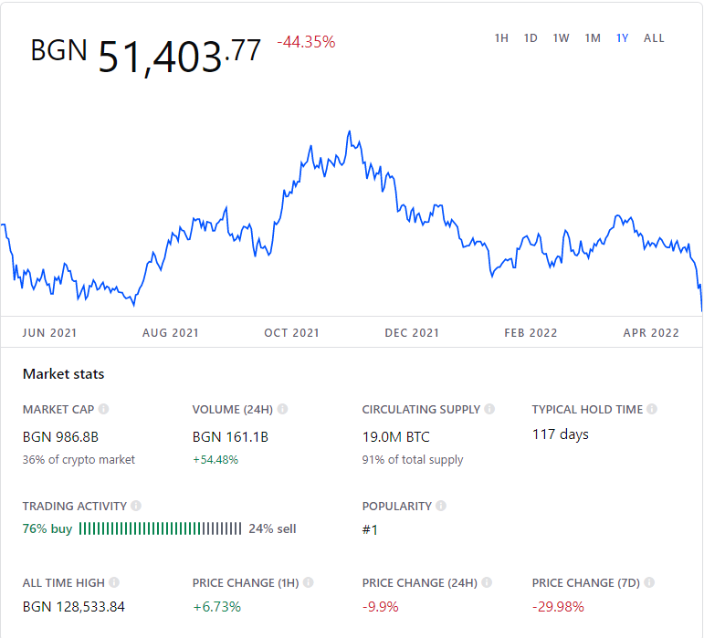
Task: Click the Circulating Supply info icon
Action: (489, 409)
